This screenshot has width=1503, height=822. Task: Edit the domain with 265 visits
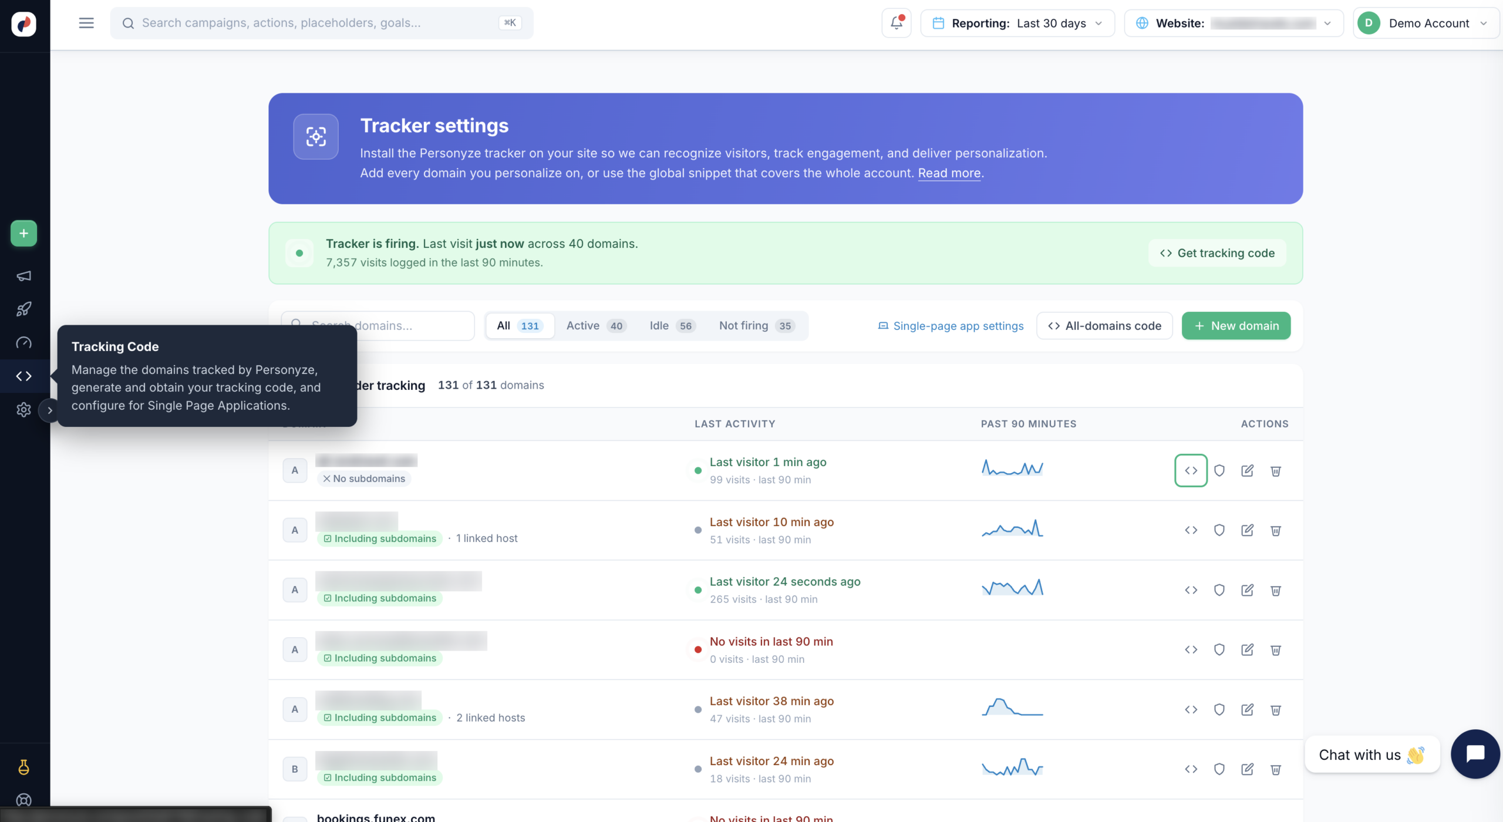point(1248,590)
